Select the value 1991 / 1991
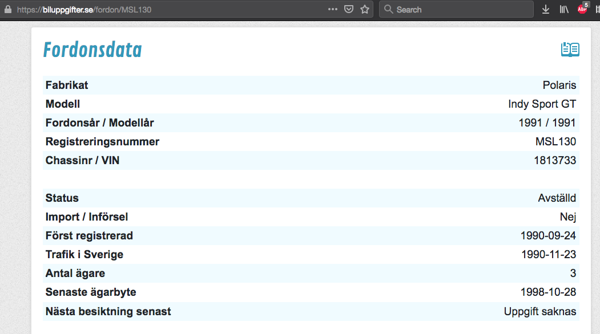This screenshot has width=600, height=334. (547, 123)
